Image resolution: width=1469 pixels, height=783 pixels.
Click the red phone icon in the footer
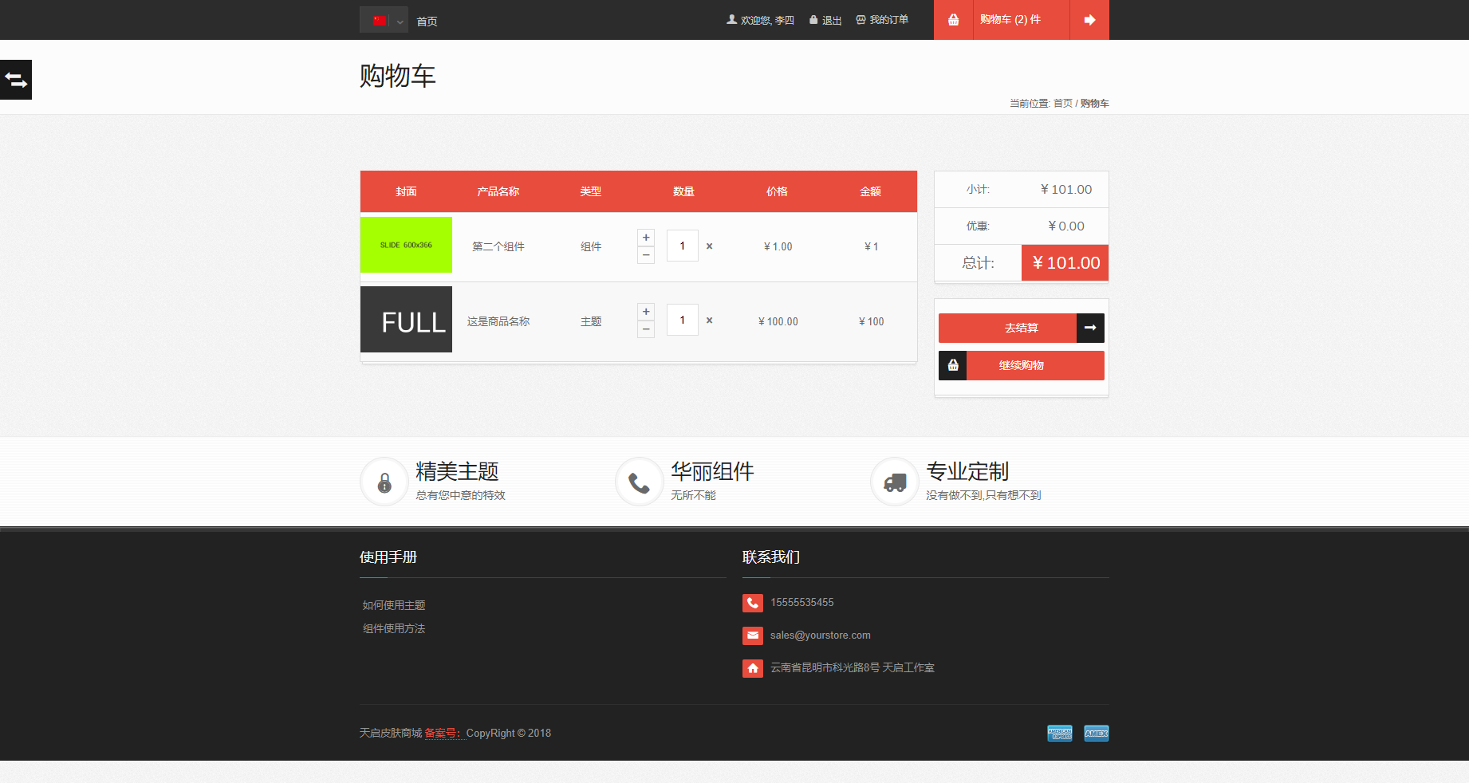(x=753, y=603)
